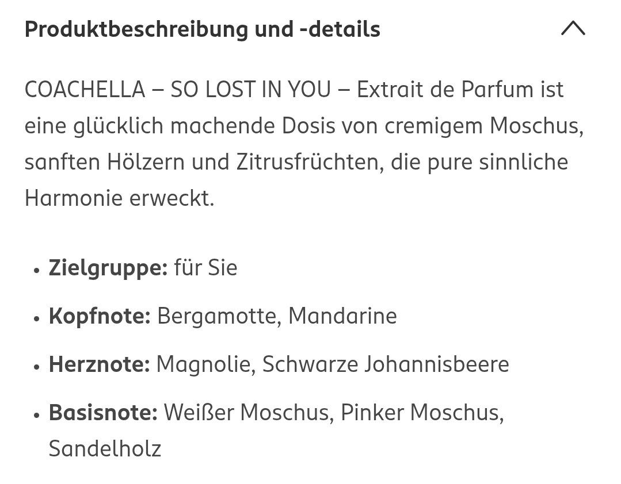Click the 'COACHELLA – SO LOST IN YOU' text
621x484 pixels.
pos(178,90)
